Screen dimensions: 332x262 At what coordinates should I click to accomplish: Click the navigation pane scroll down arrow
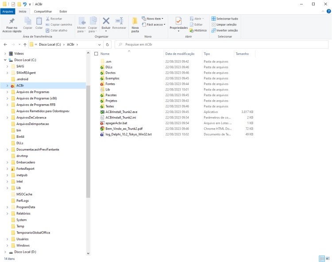pos(88,253)
